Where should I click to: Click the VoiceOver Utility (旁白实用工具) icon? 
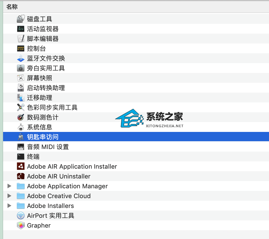pyautogui.click(x=21, y=68)
